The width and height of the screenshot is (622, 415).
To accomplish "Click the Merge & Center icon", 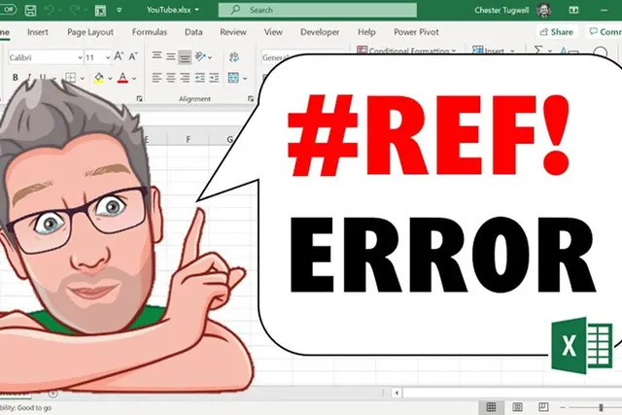I will (233, 78).
